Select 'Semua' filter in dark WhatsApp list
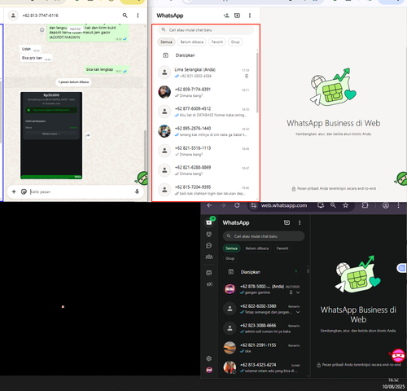Screen dimensions: 407x391 [231, 248]
